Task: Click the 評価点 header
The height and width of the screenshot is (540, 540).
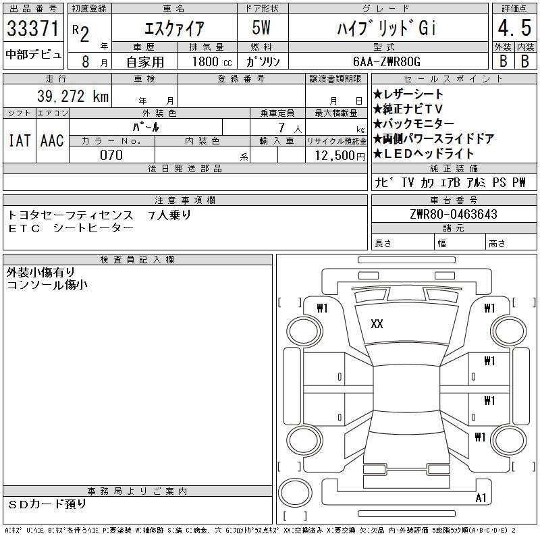Action: (514, 9)
